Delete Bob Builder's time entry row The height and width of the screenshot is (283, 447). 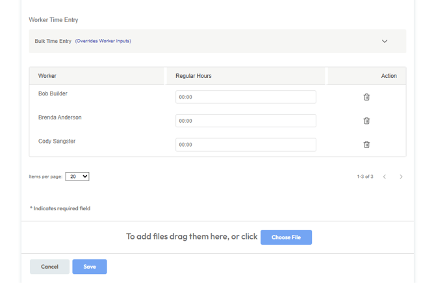(366, 97)
